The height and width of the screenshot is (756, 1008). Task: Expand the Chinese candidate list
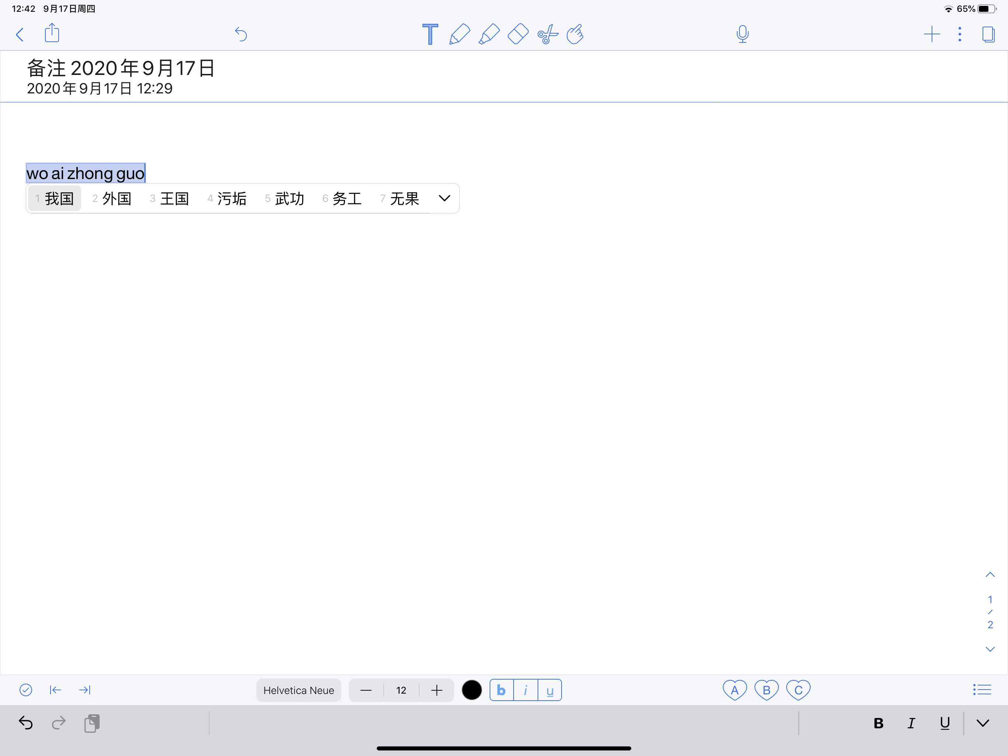tap(444, 198)
